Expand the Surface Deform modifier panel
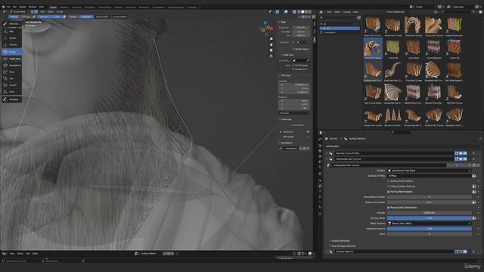 327,252
